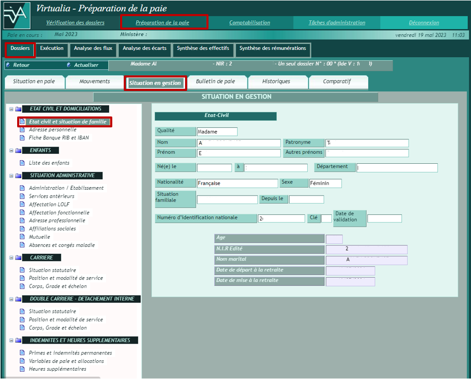Click the Mutuelle document icon
This screenshot has height=379, width=471.
pyautogui.click(x=22, y=237)
